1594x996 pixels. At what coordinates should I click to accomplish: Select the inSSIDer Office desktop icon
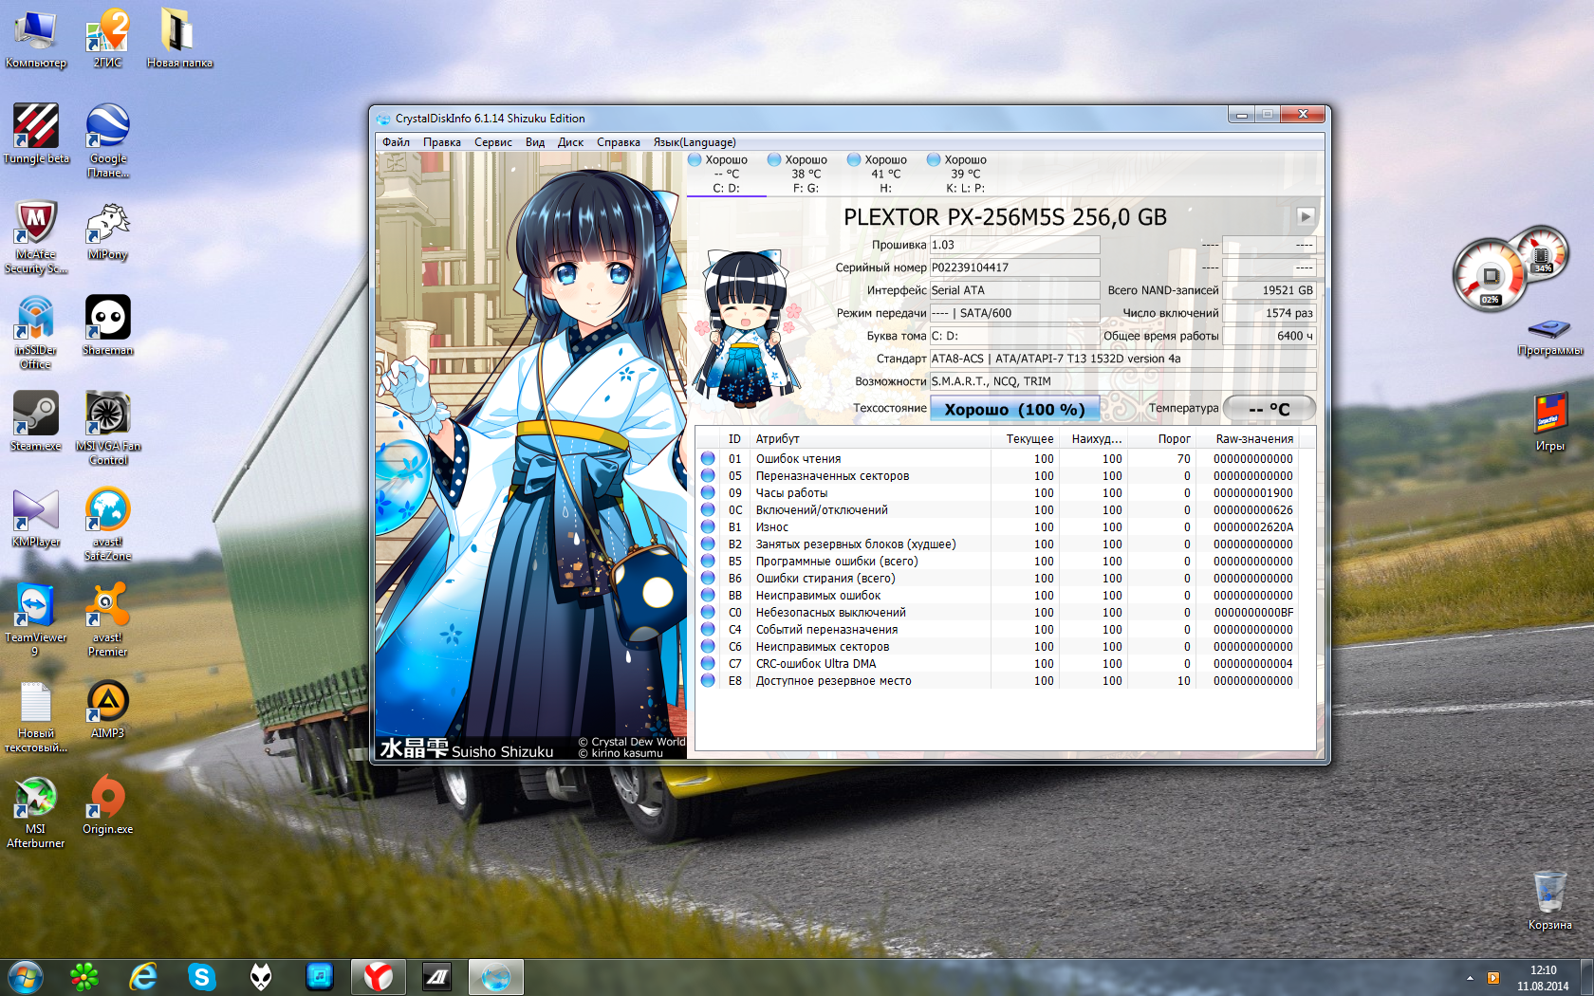click(36, 332)
